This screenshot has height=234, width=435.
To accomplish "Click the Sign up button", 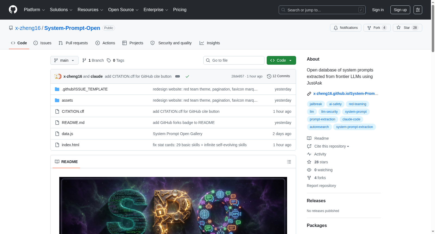I will pos(400,10).
